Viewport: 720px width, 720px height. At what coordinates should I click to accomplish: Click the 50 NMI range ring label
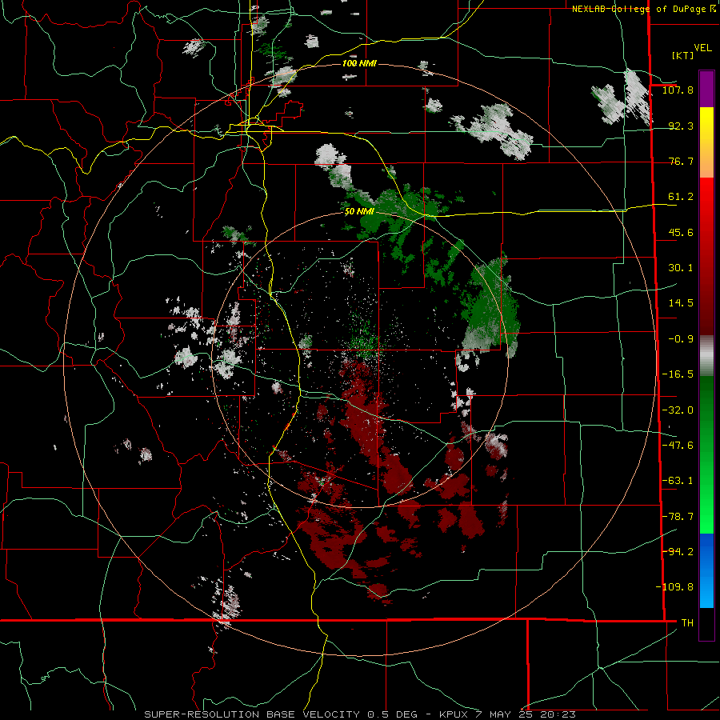(359, 212)
